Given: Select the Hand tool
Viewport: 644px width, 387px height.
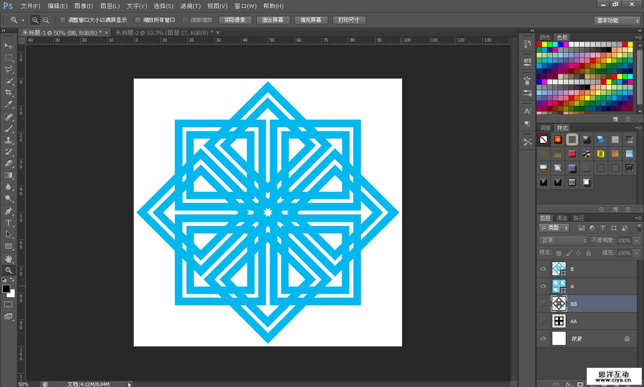Looking at the screenshot, I should [x=8, y=259].
